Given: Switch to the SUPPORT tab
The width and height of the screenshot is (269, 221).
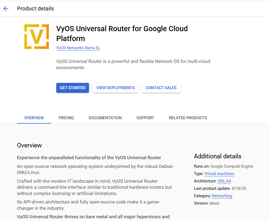Looking at the screenshot, I should tap(145, 118).
